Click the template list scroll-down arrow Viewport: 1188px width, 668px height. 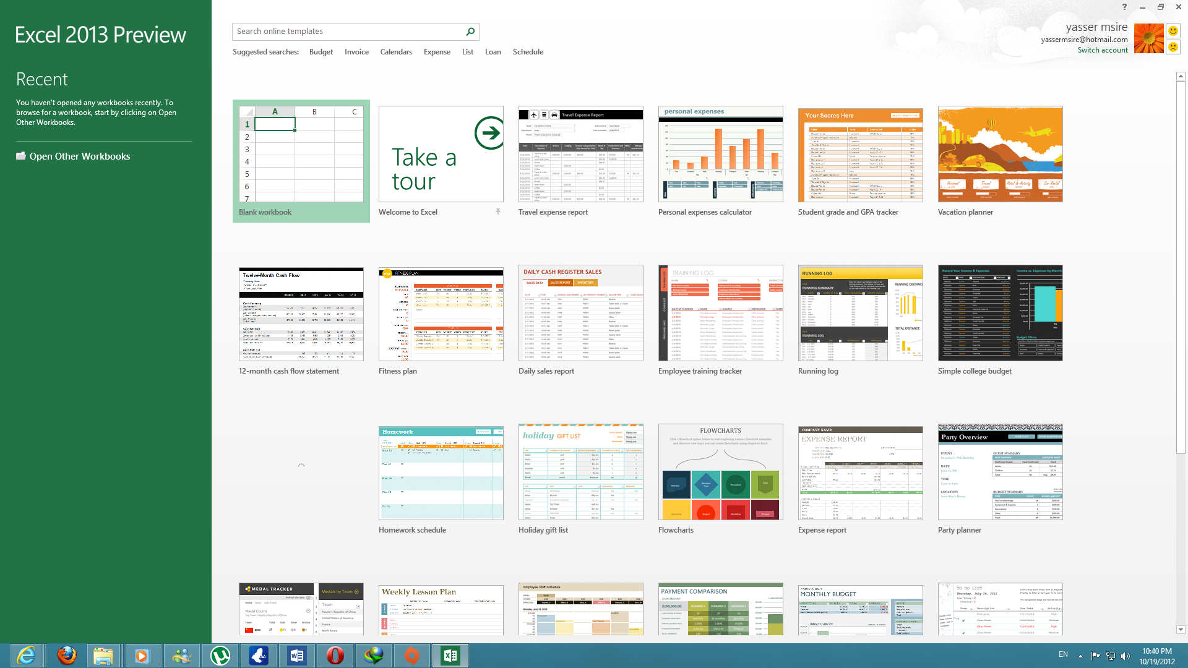[x=1181, y=630]
